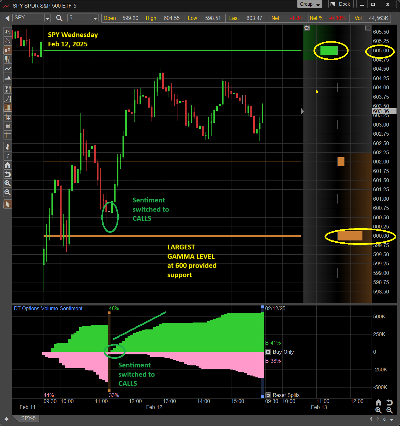Click the back triangle left of SPY field
Screen dimensions: 400x426
(x=7, y=18)
